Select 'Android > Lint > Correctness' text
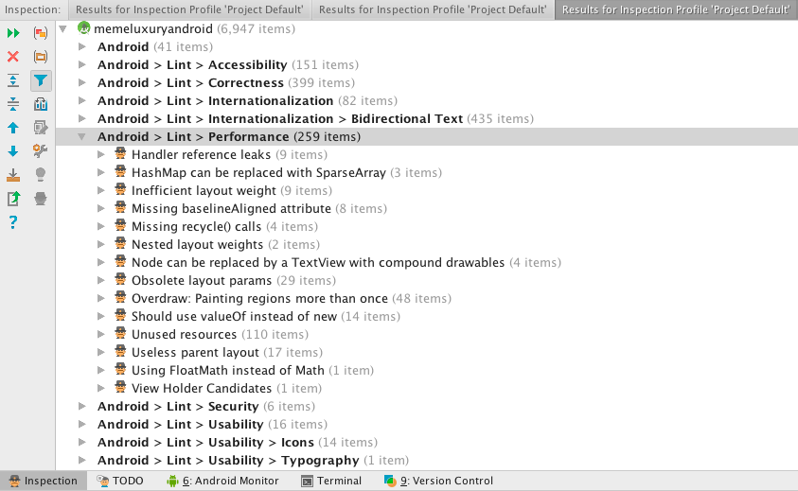 [190, 82]
